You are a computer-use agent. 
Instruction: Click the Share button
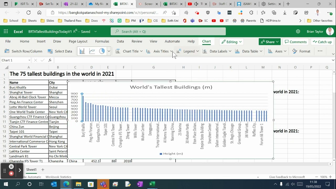tap(270, 42)
